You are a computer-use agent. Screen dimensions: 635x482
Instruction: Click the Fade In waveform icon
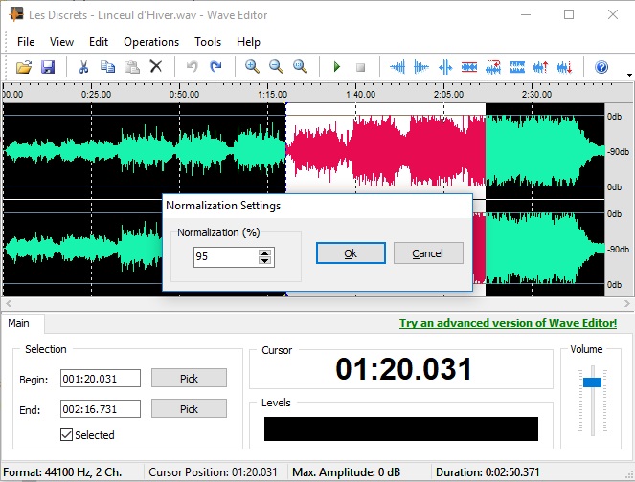pos(397,67)
